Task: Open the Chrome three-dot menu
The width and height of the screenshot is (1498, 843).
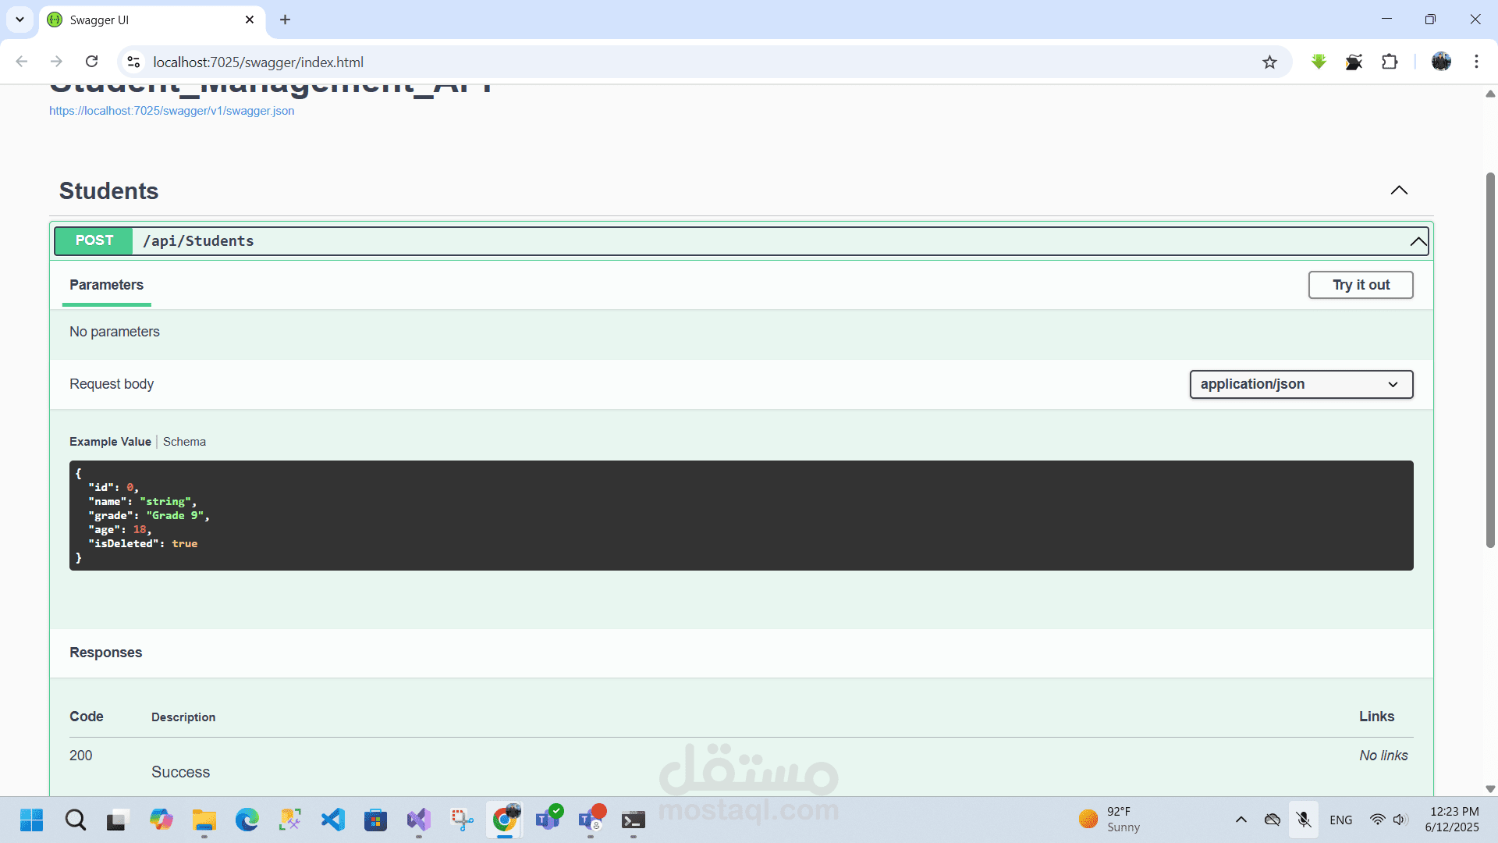Action: pos(1476,62)
